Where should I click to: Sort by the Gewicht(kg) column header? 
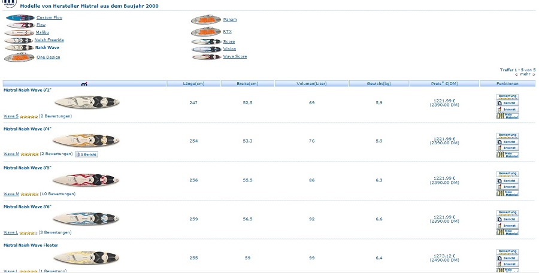379,84
